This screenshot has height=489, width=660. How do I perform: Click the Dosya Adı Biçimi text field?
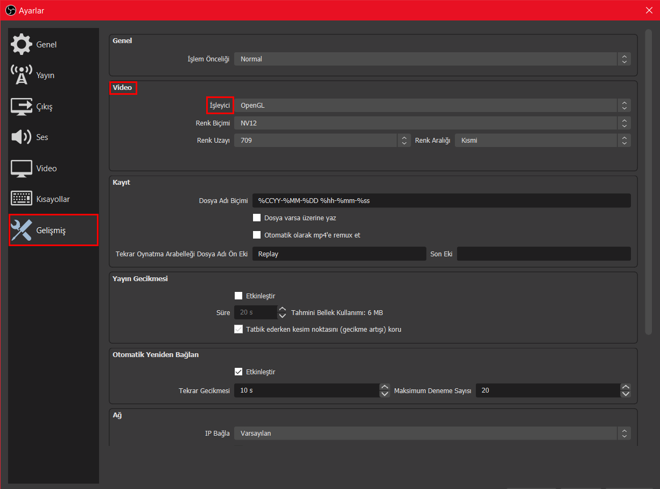tap(441, 201)
